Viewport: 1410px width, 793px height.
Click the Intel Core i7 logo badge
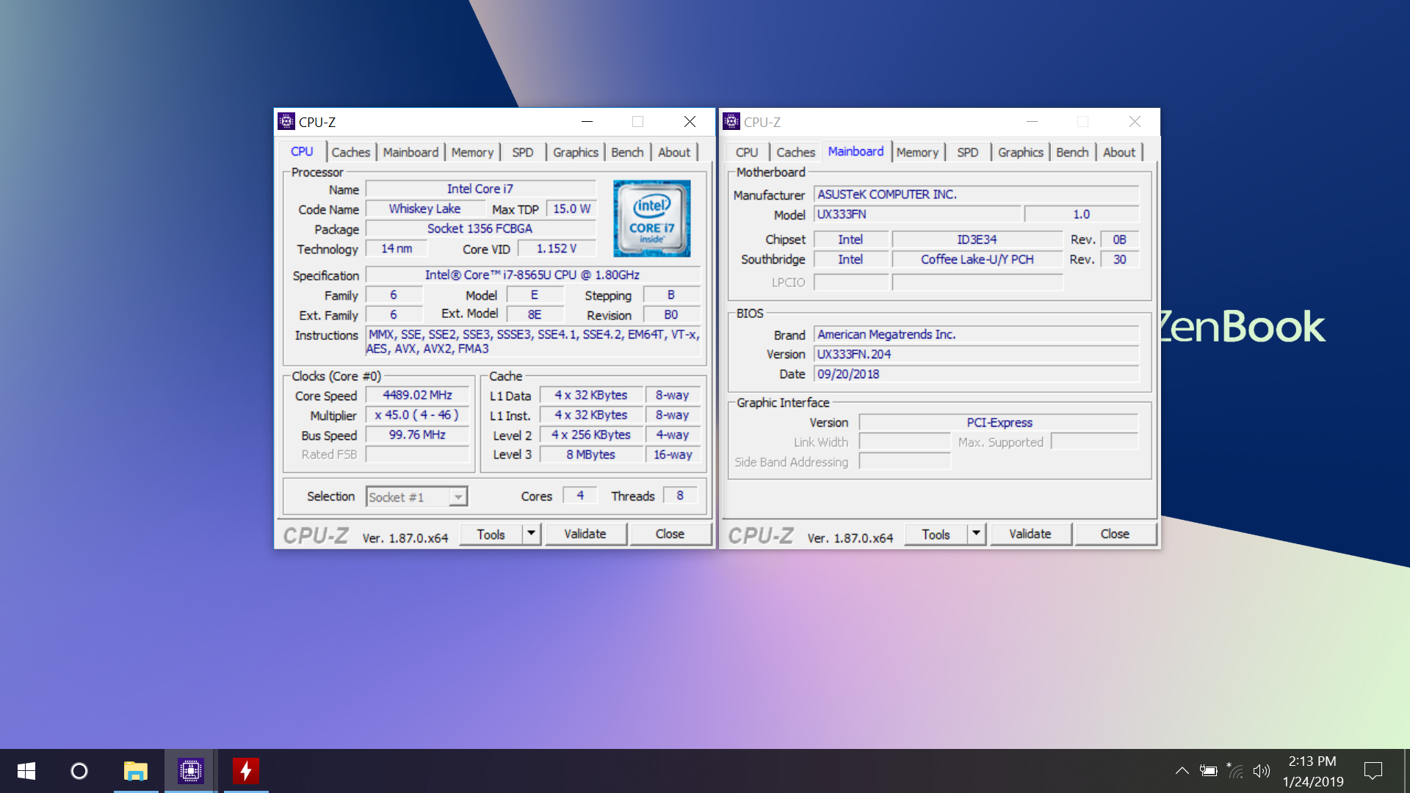[x=652, y=218]
